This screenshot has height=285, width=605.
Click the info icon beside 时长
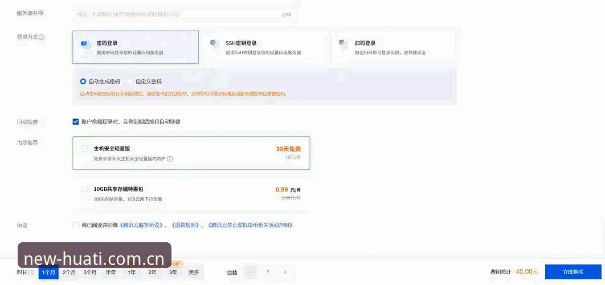pyautogui.click(x=31, y=272)
